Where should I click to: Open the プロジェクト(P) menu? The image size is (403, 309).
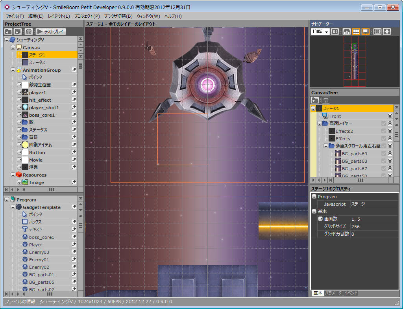click(x=87, y=16)
